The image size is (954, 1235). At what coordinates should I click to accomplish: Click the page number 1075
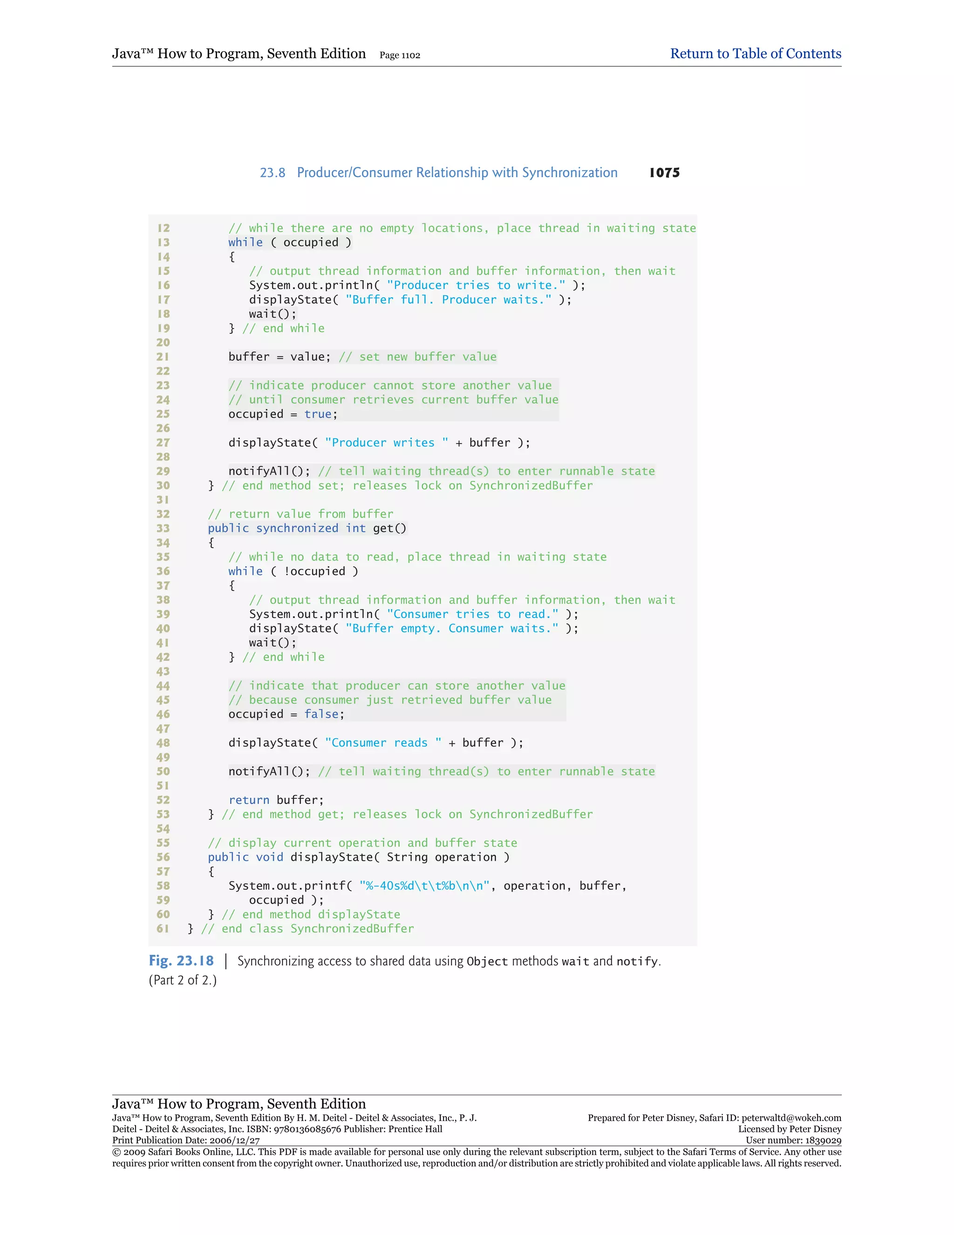pyautogui.click(x=664, y=172)
